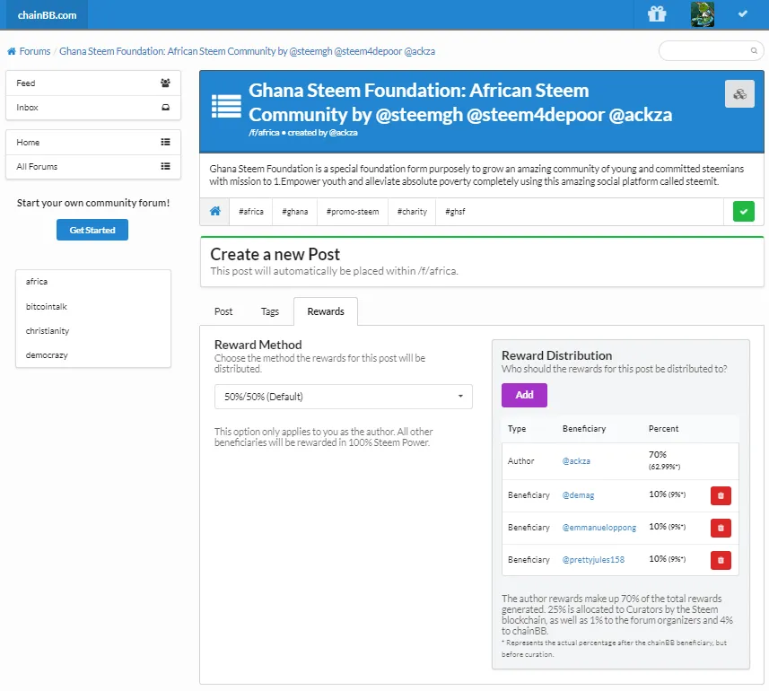Open All Forums in the sidebar
769x691 pixels.
click(x=93, y=167)
